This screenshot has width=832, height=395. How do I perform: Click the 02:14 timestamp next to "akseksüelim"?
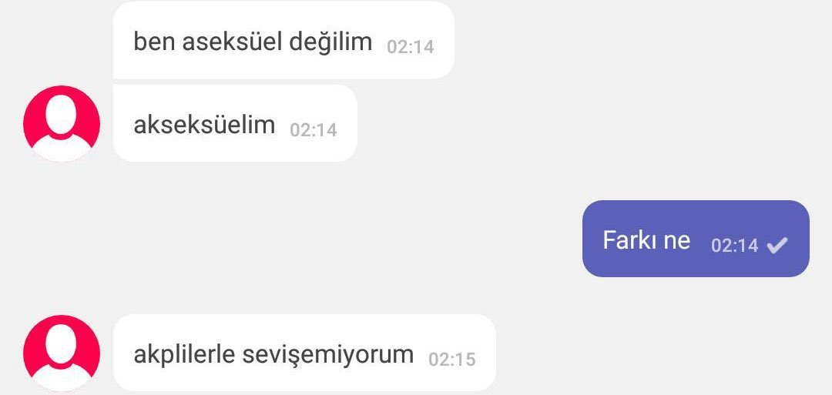click(313, 130)
